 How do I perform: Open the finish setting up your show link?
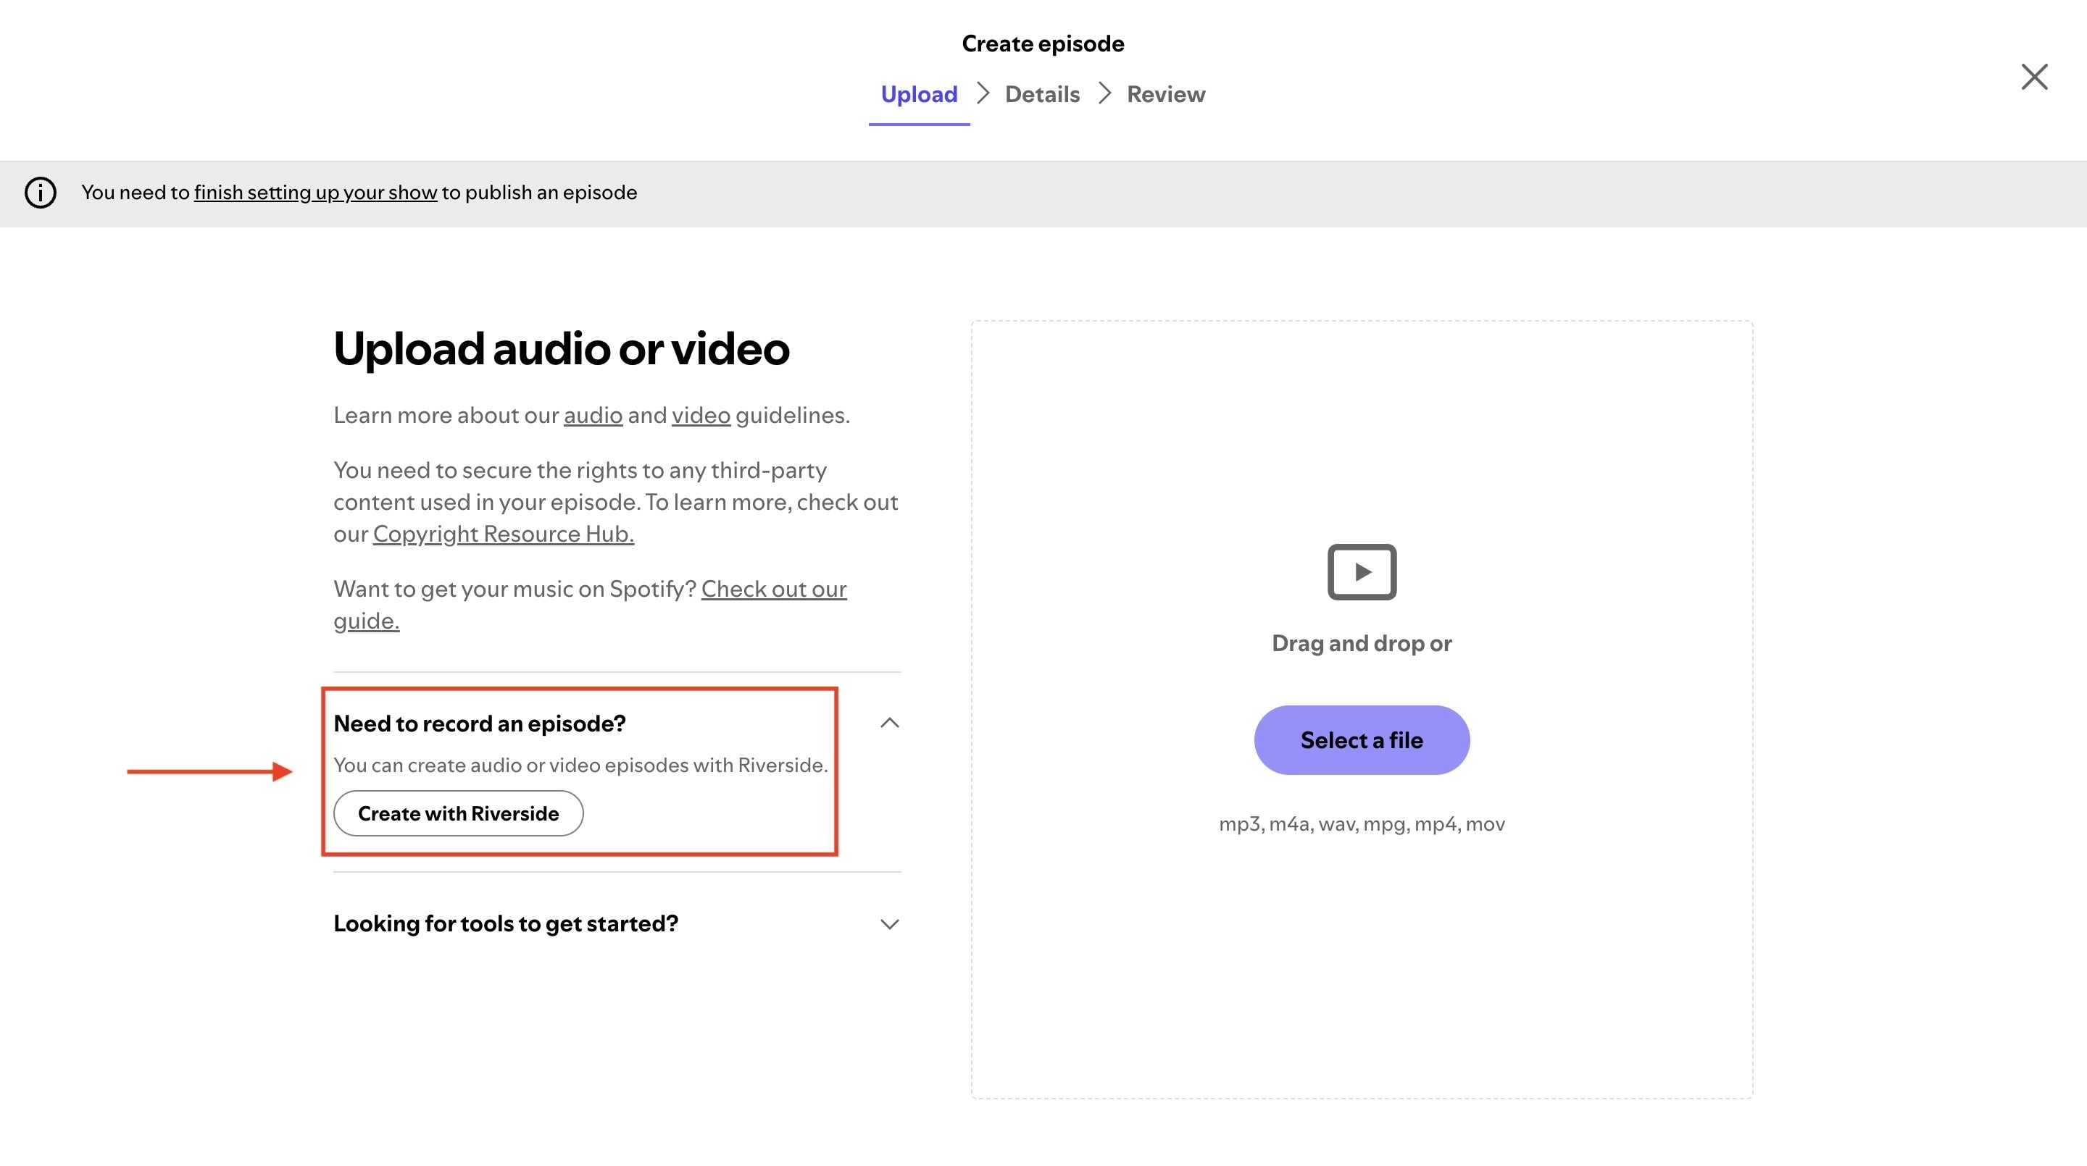point(315,193)
